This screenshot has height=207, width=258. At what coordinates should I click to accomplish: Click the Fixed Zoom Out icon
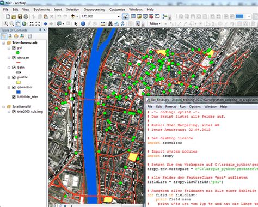point(38,23)
